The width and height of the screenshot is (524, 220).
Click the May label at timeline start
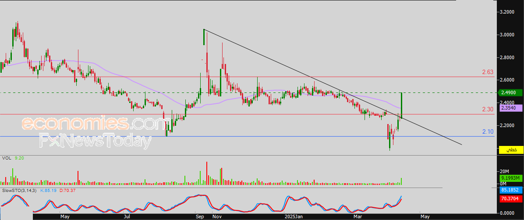coord(65,216)
